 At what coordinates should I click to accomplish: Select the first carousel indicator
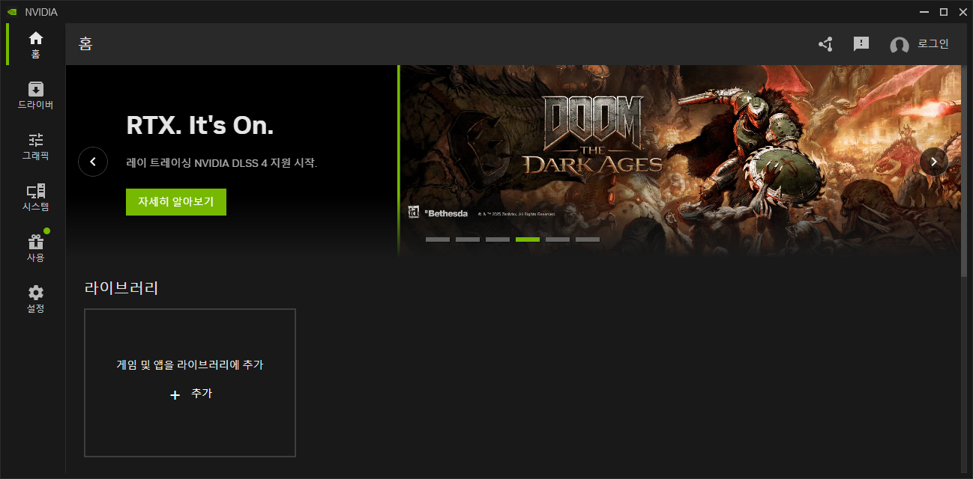click(x=438, y=239)
